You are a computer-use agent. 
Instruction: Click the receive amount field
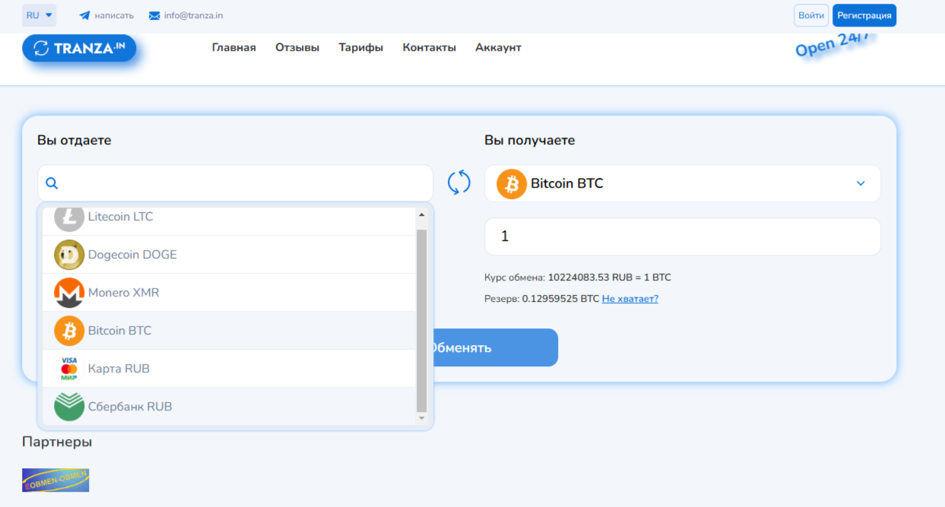683,236
